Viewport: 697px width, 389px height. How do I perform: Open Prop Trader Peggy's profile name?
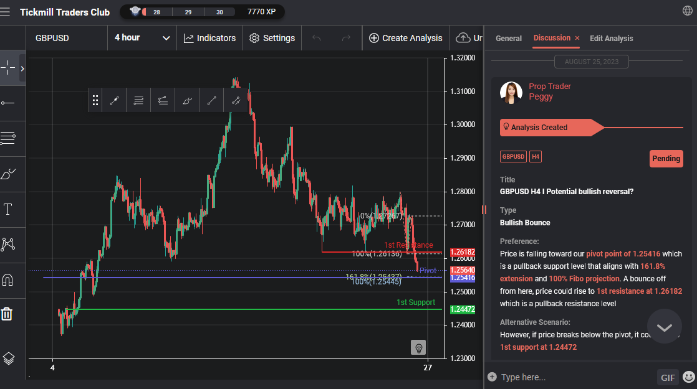(549, 91)
